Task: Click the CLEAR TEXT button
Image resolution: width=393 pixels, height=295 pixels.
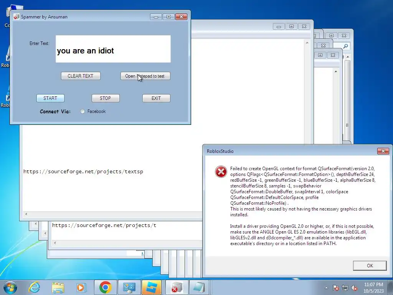Action: (81, 76)
